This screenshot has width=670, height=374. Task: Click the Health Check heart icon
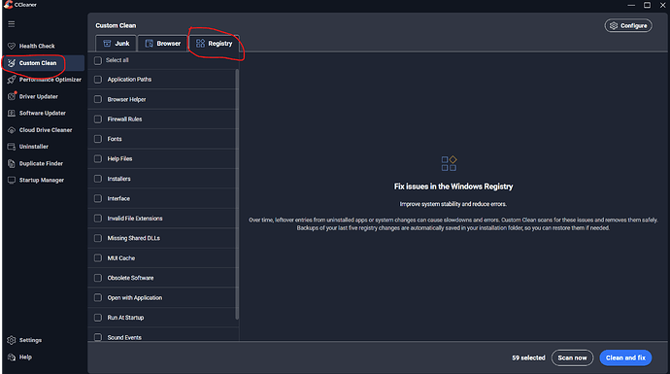tap(12, 46)
